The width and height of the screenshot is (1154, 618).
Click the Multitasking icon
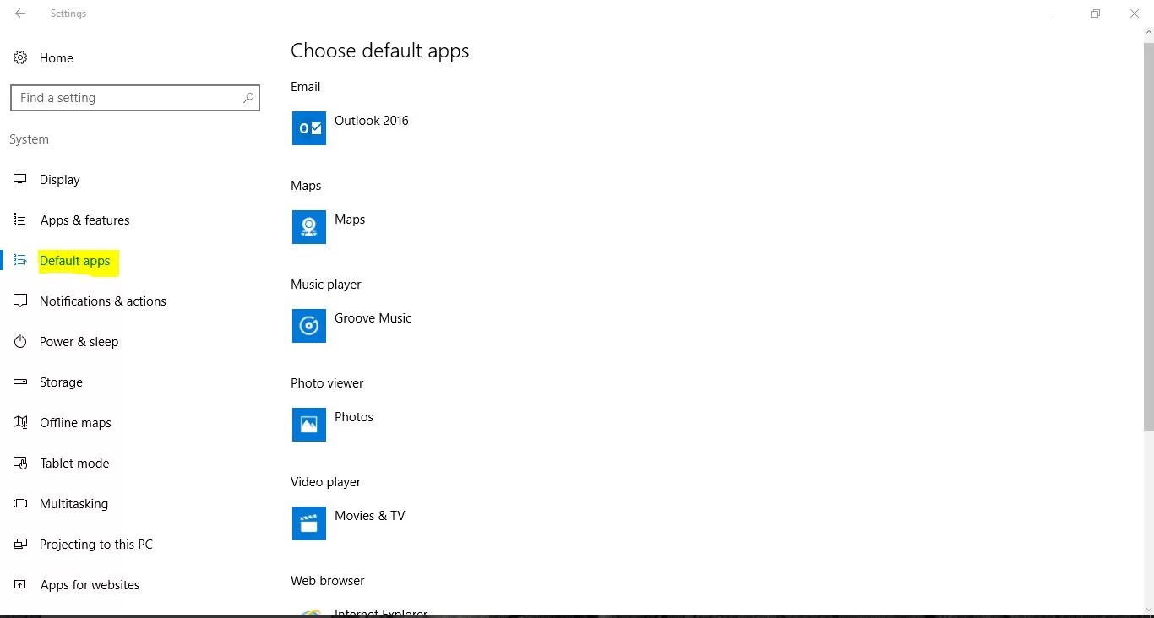pyautogui.click(x=20, y=504)
